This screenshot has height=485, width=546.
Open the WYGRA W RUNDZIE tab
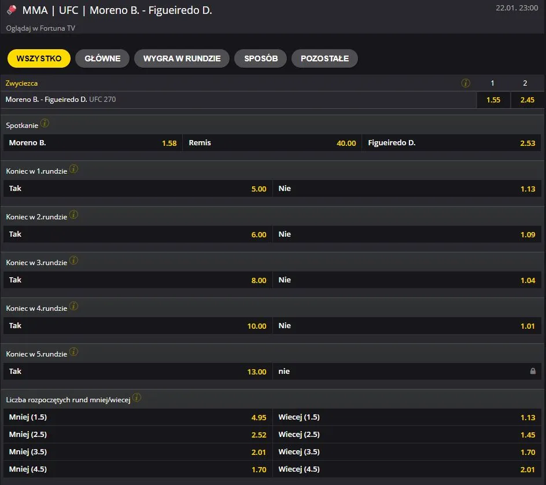click(x=182, y=58)
